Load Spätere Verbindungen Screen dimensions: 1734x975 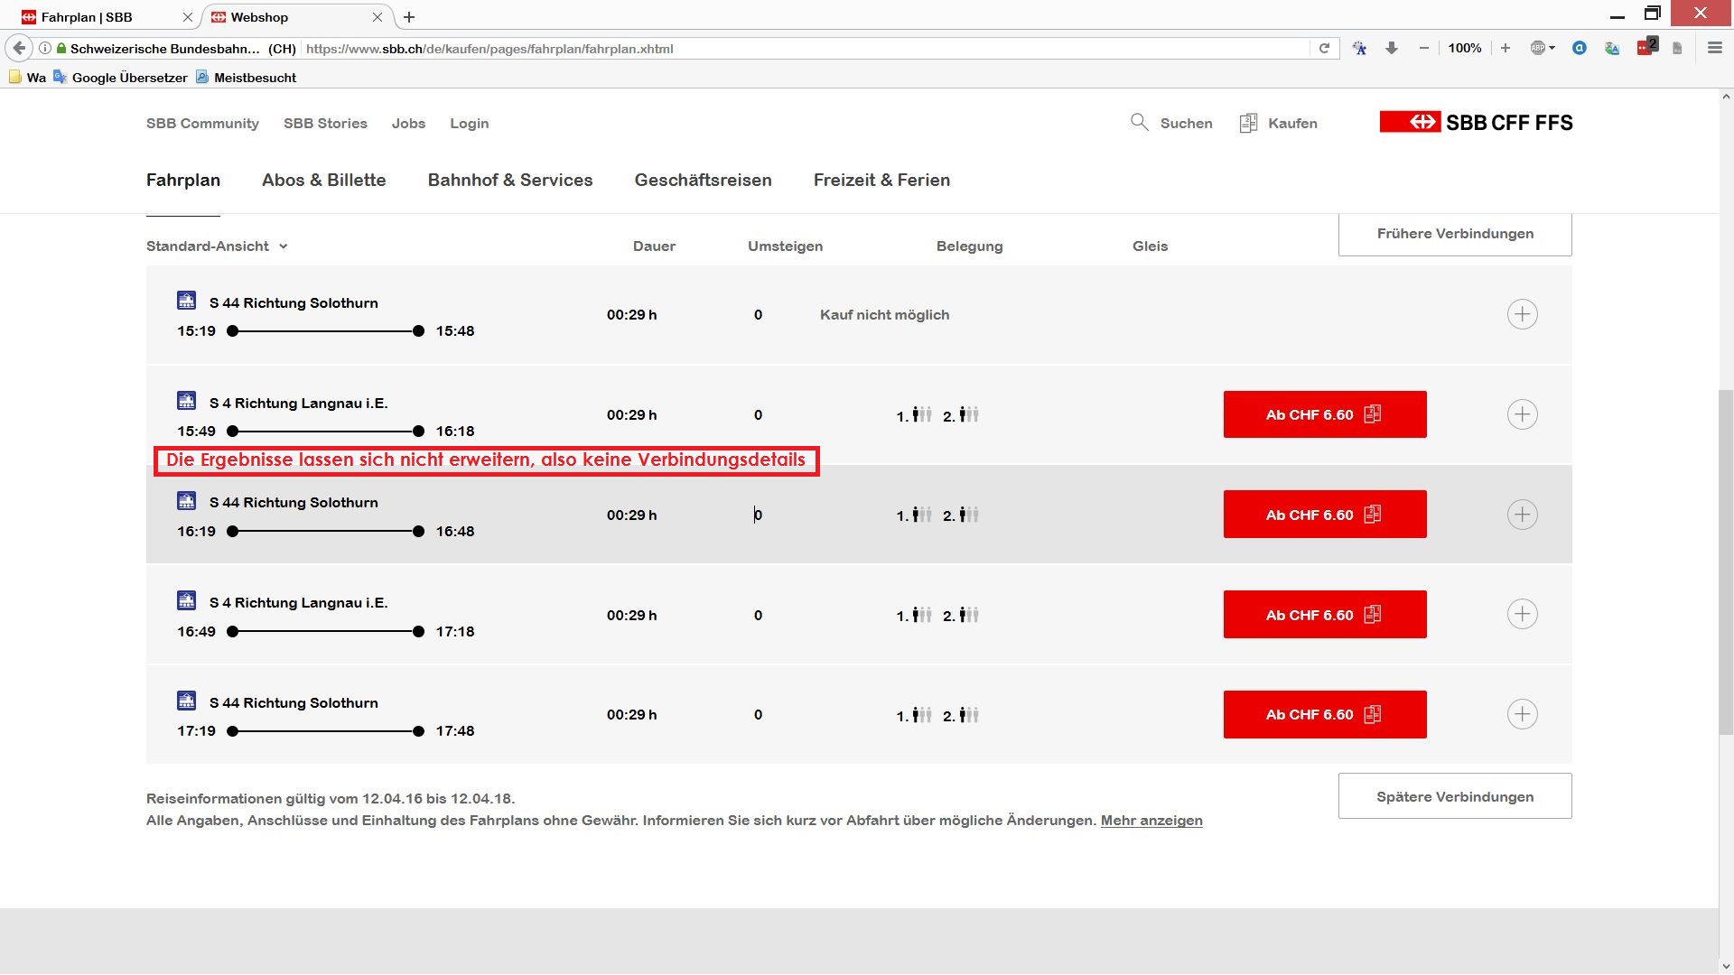pos(1454,796)
